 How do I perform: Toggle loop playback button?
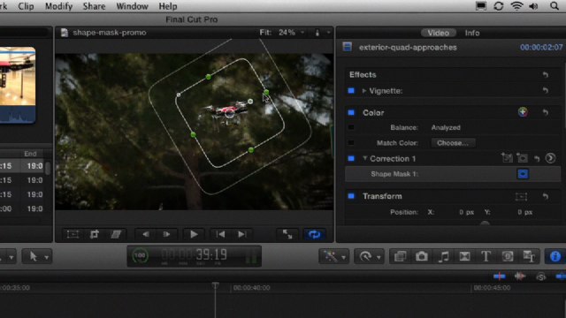[x=314, y=234]
